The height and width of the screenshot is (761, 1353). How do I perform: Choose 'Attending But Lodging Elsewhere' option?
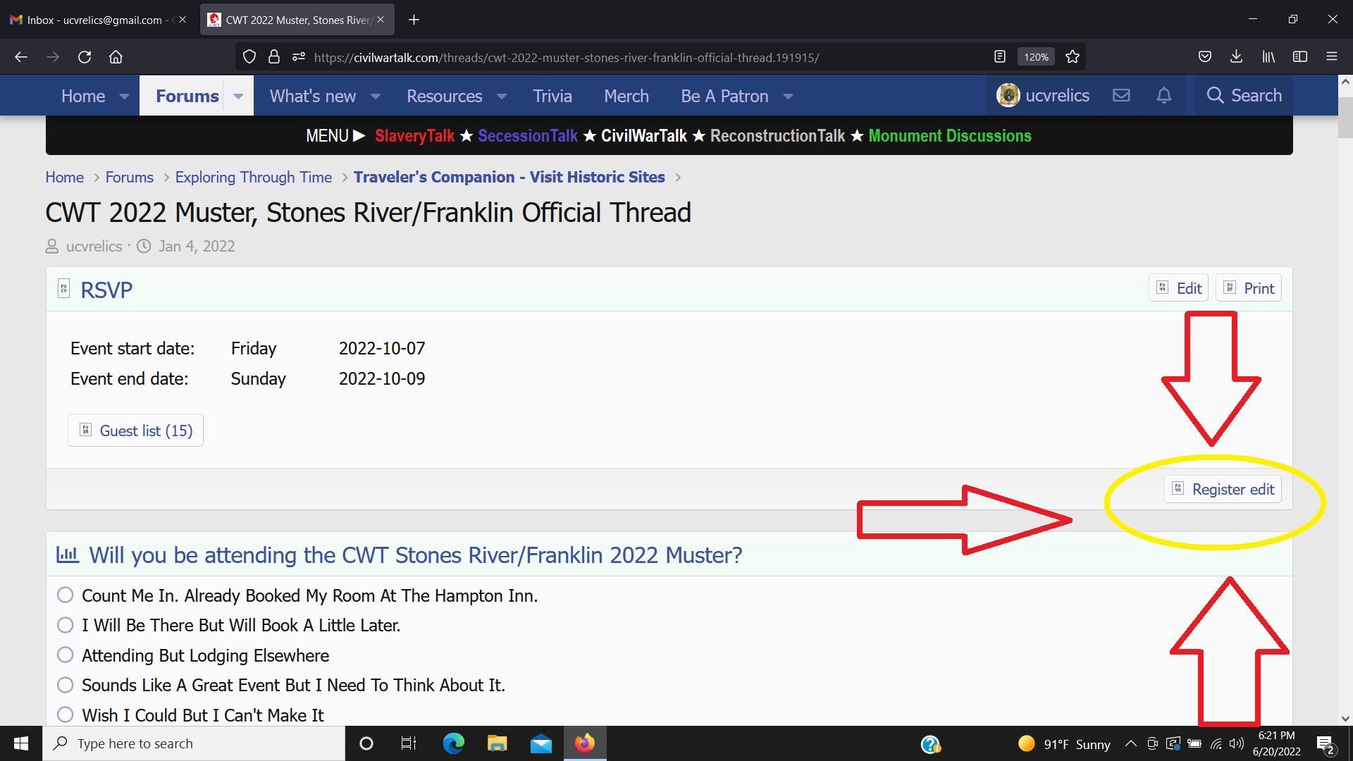point(66,655)
